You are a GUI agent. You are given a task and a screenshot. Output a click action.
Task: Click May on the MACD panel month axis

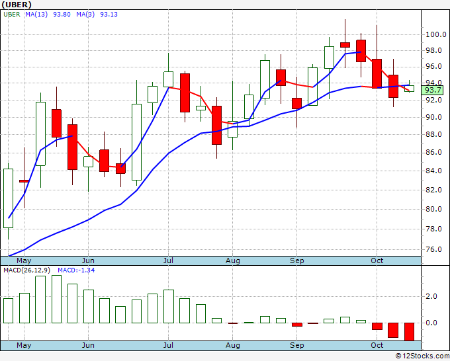pyautogui.click(x=24, y=345)
